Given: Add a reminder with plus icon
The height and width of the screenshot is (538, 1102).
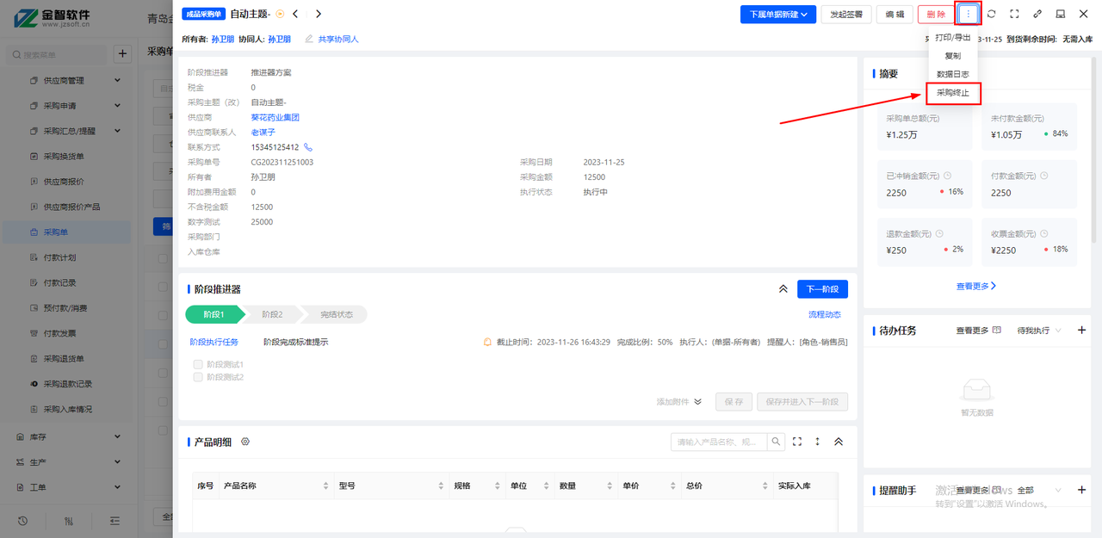Looking at the screenshot, I should click(x=1082, y=490).
